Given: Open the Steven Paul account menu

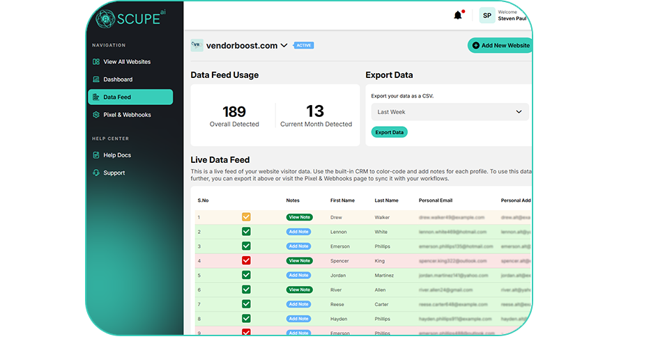Looking at the screenshot, I should 512,15.
